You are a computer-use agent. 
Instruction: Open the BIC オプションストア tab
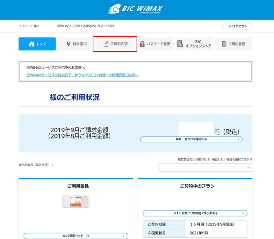coord(194,44)
